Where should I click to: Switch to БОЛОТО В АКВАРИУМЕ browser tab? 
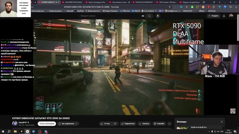pos(143,2)
